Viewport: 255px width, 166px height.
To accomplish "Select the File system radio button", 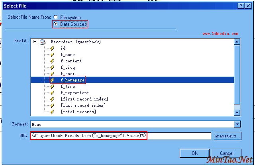I will (56, 17).
